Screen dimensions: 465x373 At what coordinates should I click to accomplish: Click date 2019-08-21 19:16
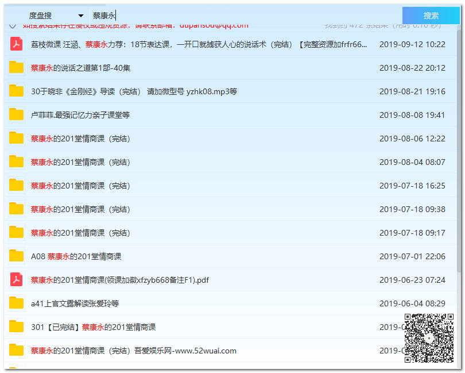[412, 91]
